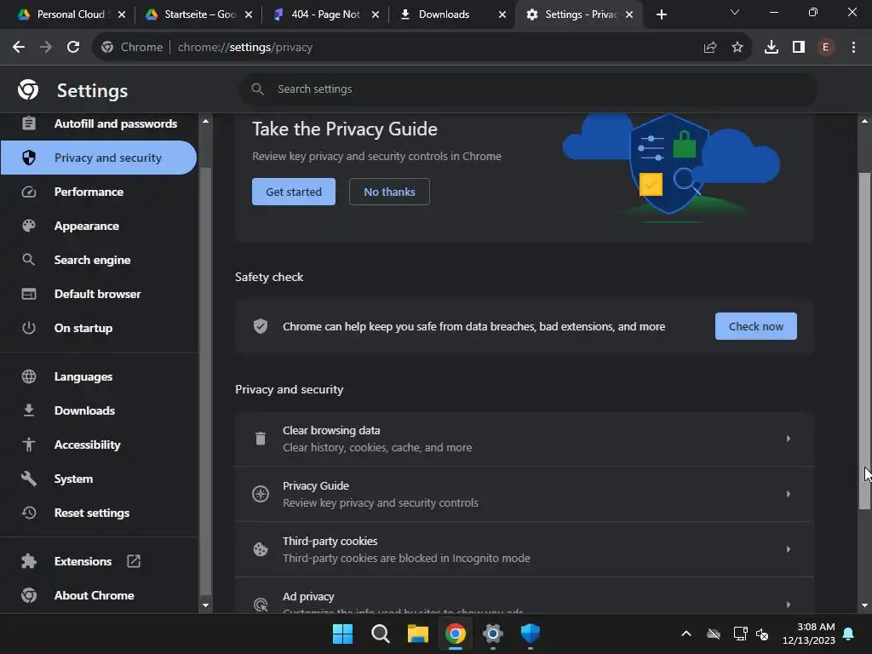The image size is (872, 654).
Task: Open tab search dropdown chevron
Action: 735,12
